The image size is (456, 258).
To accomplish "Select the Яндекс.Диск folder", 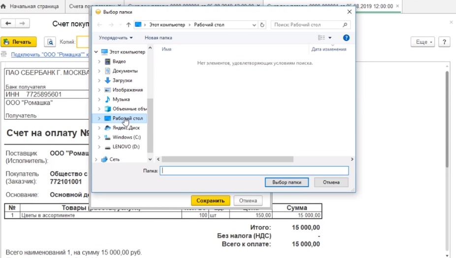I will [126, 128].
